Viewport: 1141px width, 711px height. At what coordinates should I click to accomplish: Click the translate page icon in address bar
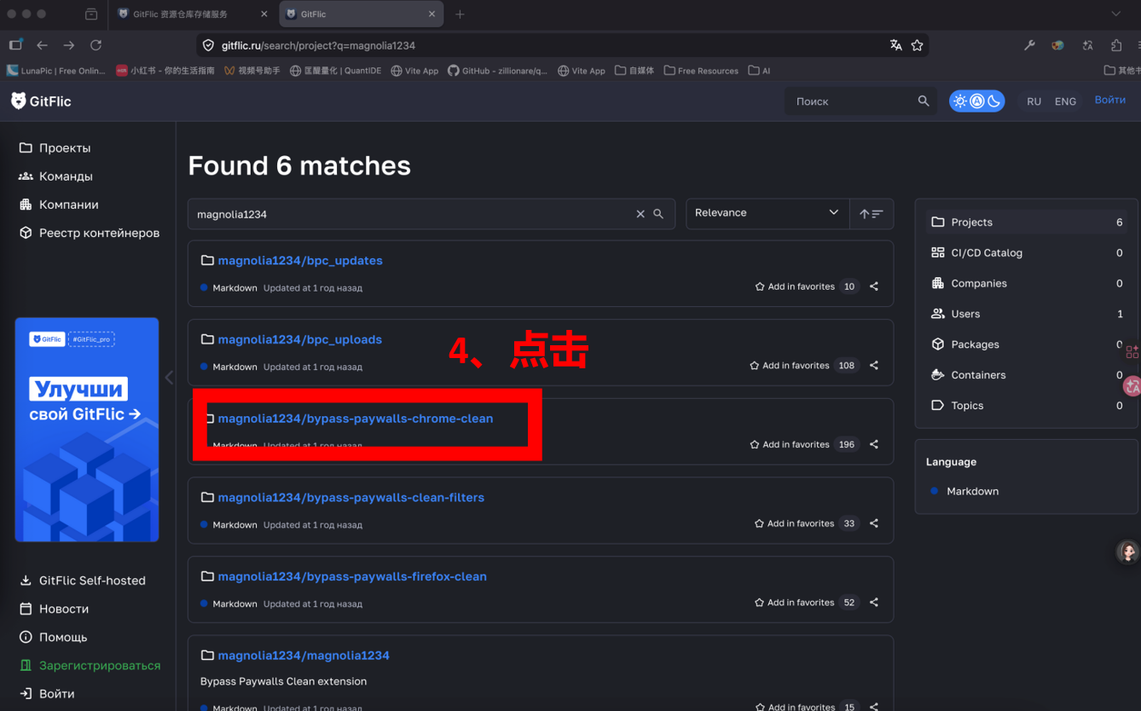tap(895, 45)
